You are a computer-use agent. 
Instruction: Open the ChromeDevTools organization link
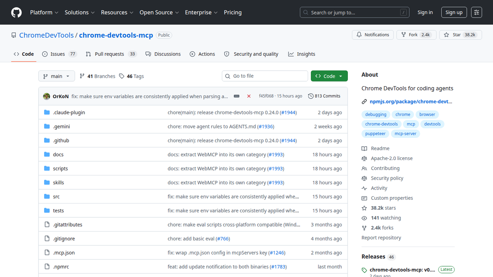click(47, 35)
